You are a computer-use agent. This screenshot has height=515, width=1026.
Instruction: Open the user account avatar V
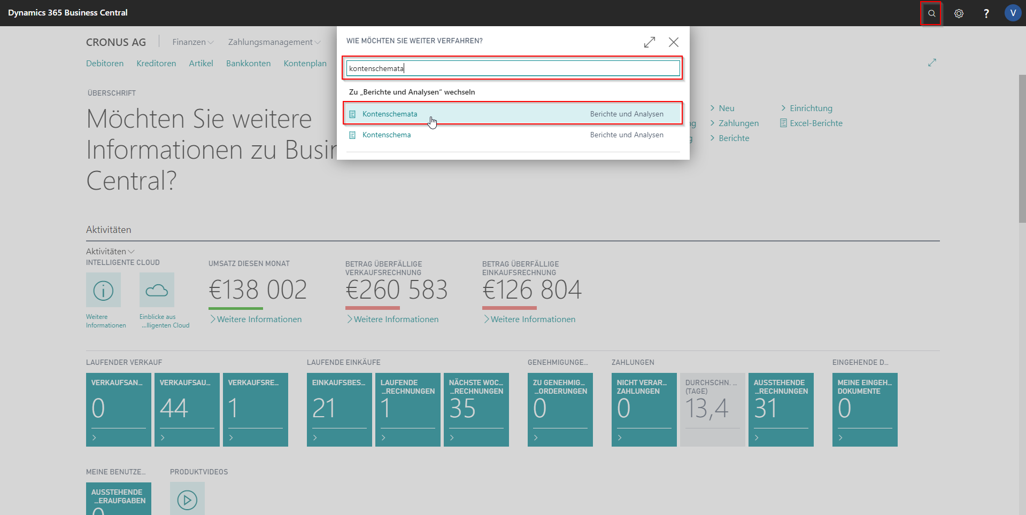[1013, 13]
